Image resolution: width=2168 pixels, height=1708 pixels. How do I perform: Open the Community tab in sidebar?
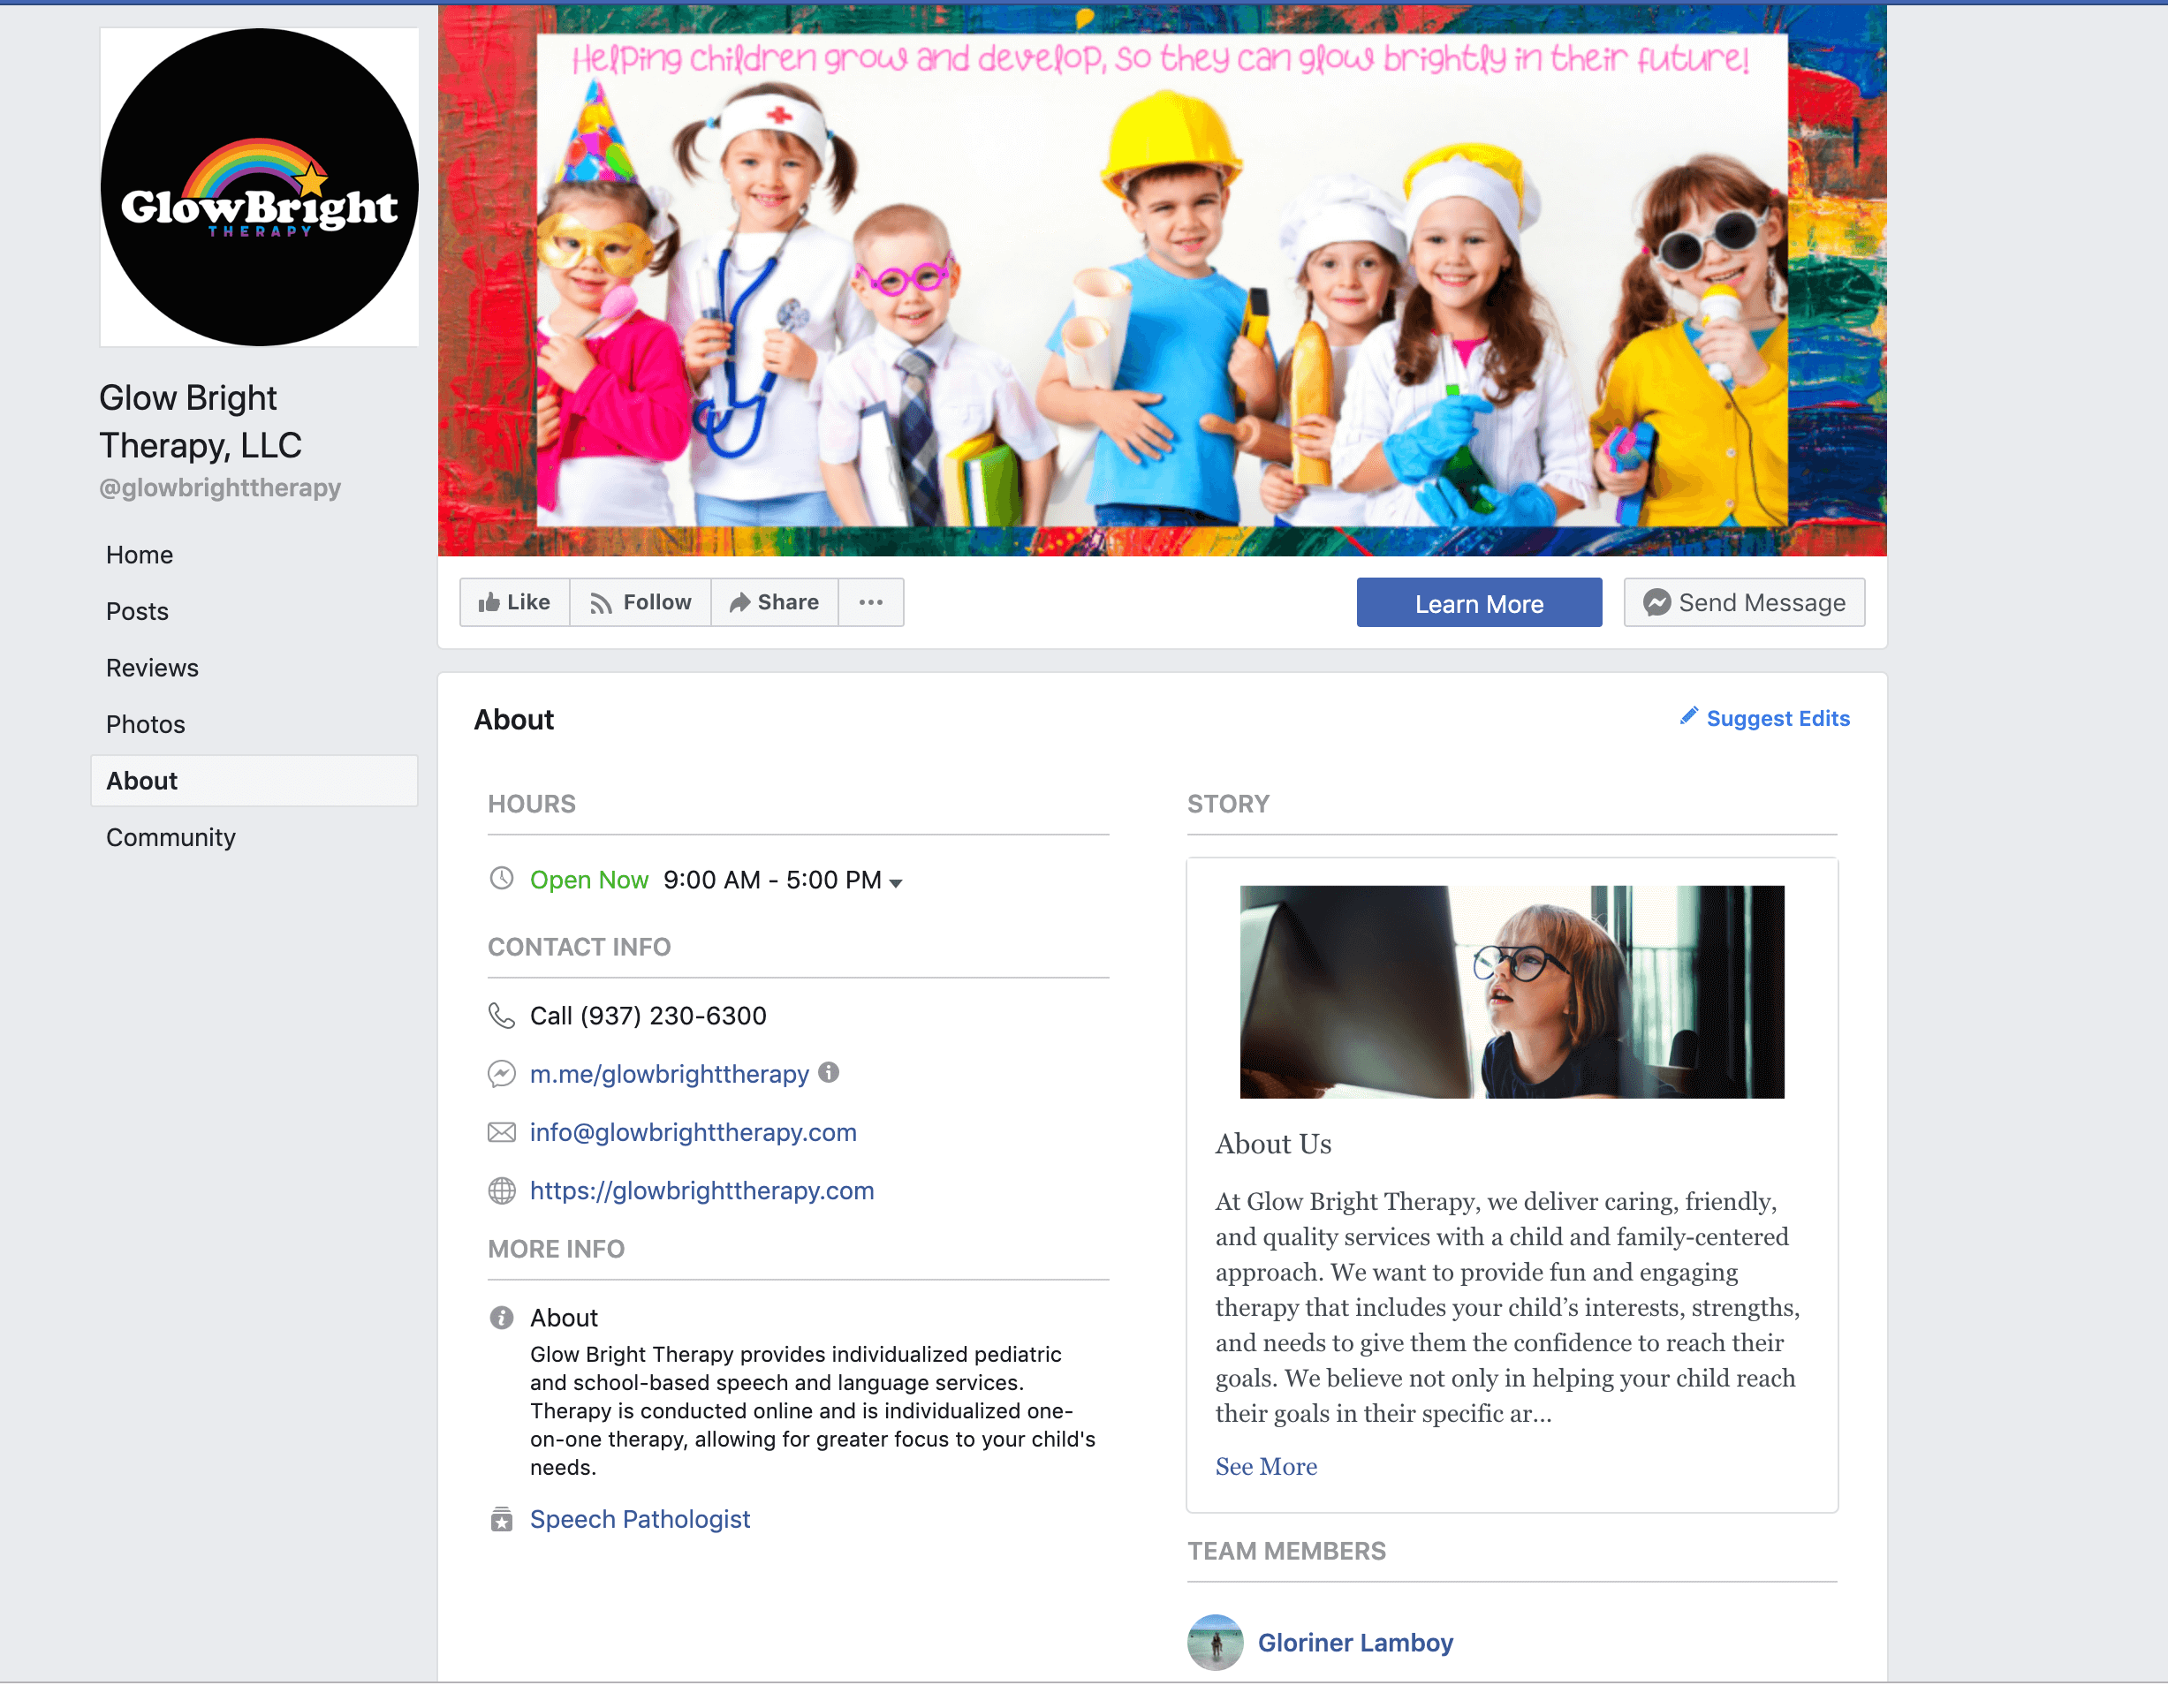pos(171,837)
